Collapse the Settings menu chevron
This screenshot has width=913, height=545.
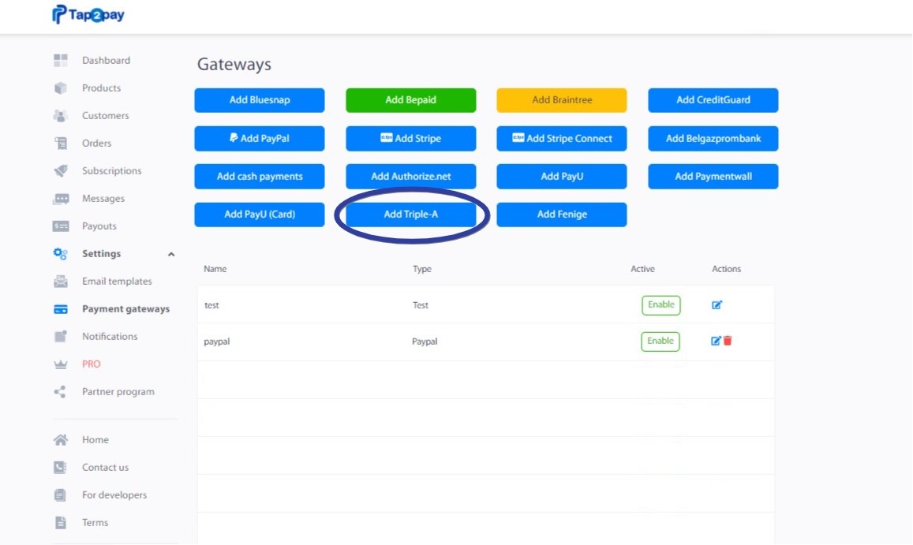tap(171, 255)
